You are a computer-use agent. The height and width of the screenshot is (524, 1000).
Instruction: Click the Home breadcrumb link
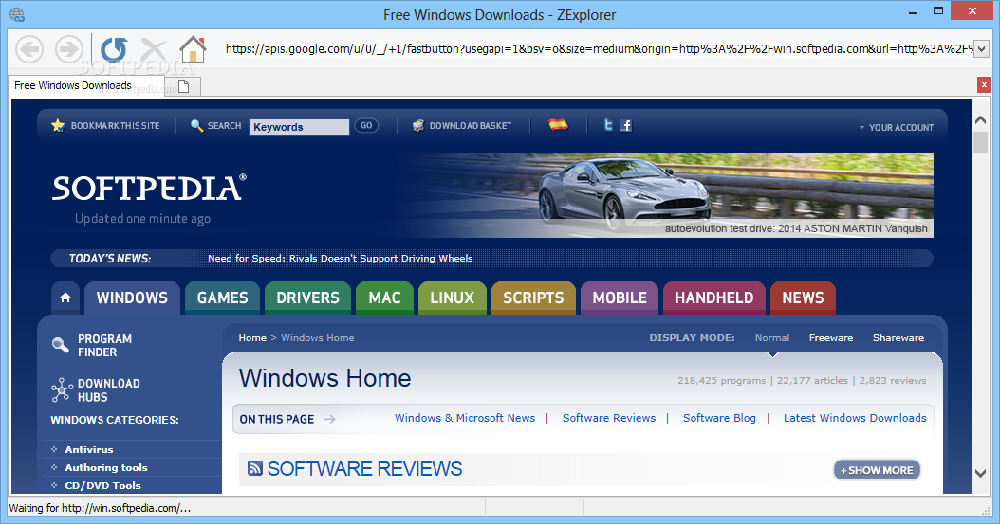[x=252, y=337]
